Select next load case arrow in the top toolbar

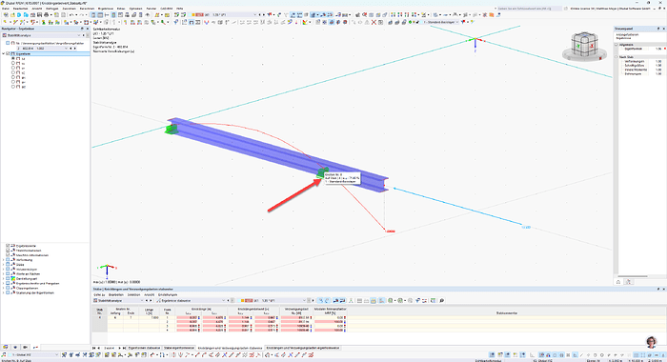[x=265, y=15]
